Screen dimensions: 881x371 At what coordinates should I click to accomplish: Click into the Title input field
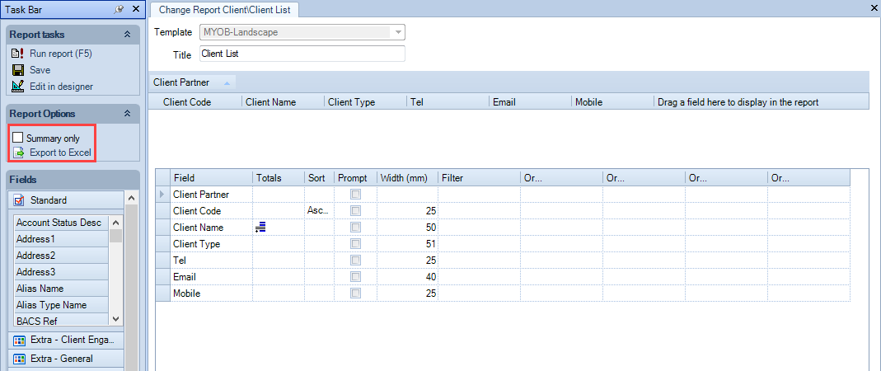pyautogui.click(x=302, y=54)
